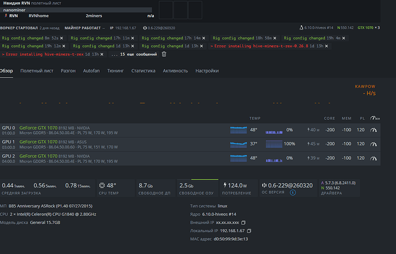Expand '15 еще сообщений' messages
The image size is (396, 254).
point(134,54)
